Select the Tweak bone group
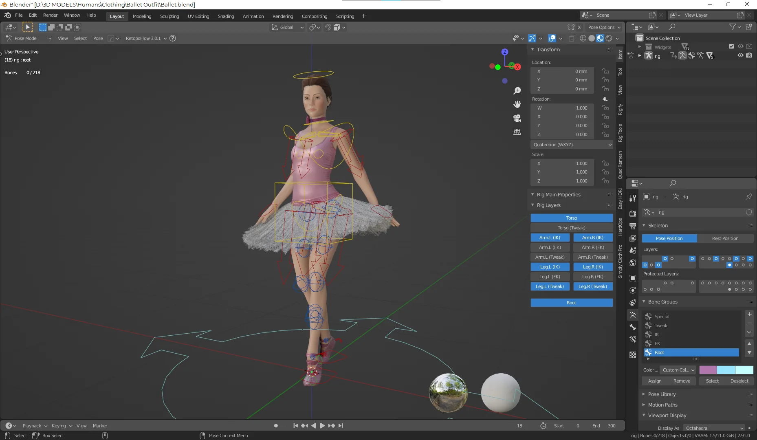 [691, 326]
